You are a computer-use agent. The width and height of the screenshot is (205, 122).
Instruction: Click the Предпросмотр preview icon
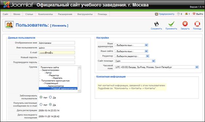click(156, 14)
